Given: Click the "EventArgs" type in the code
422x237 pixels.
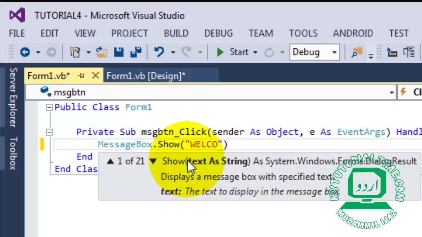Looking at the screenshot, I should (x=361, y=132).
